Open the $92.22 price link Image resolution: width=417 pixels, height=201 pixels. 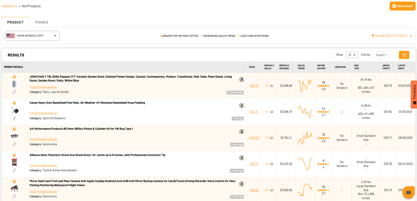[x=254, y=164]
